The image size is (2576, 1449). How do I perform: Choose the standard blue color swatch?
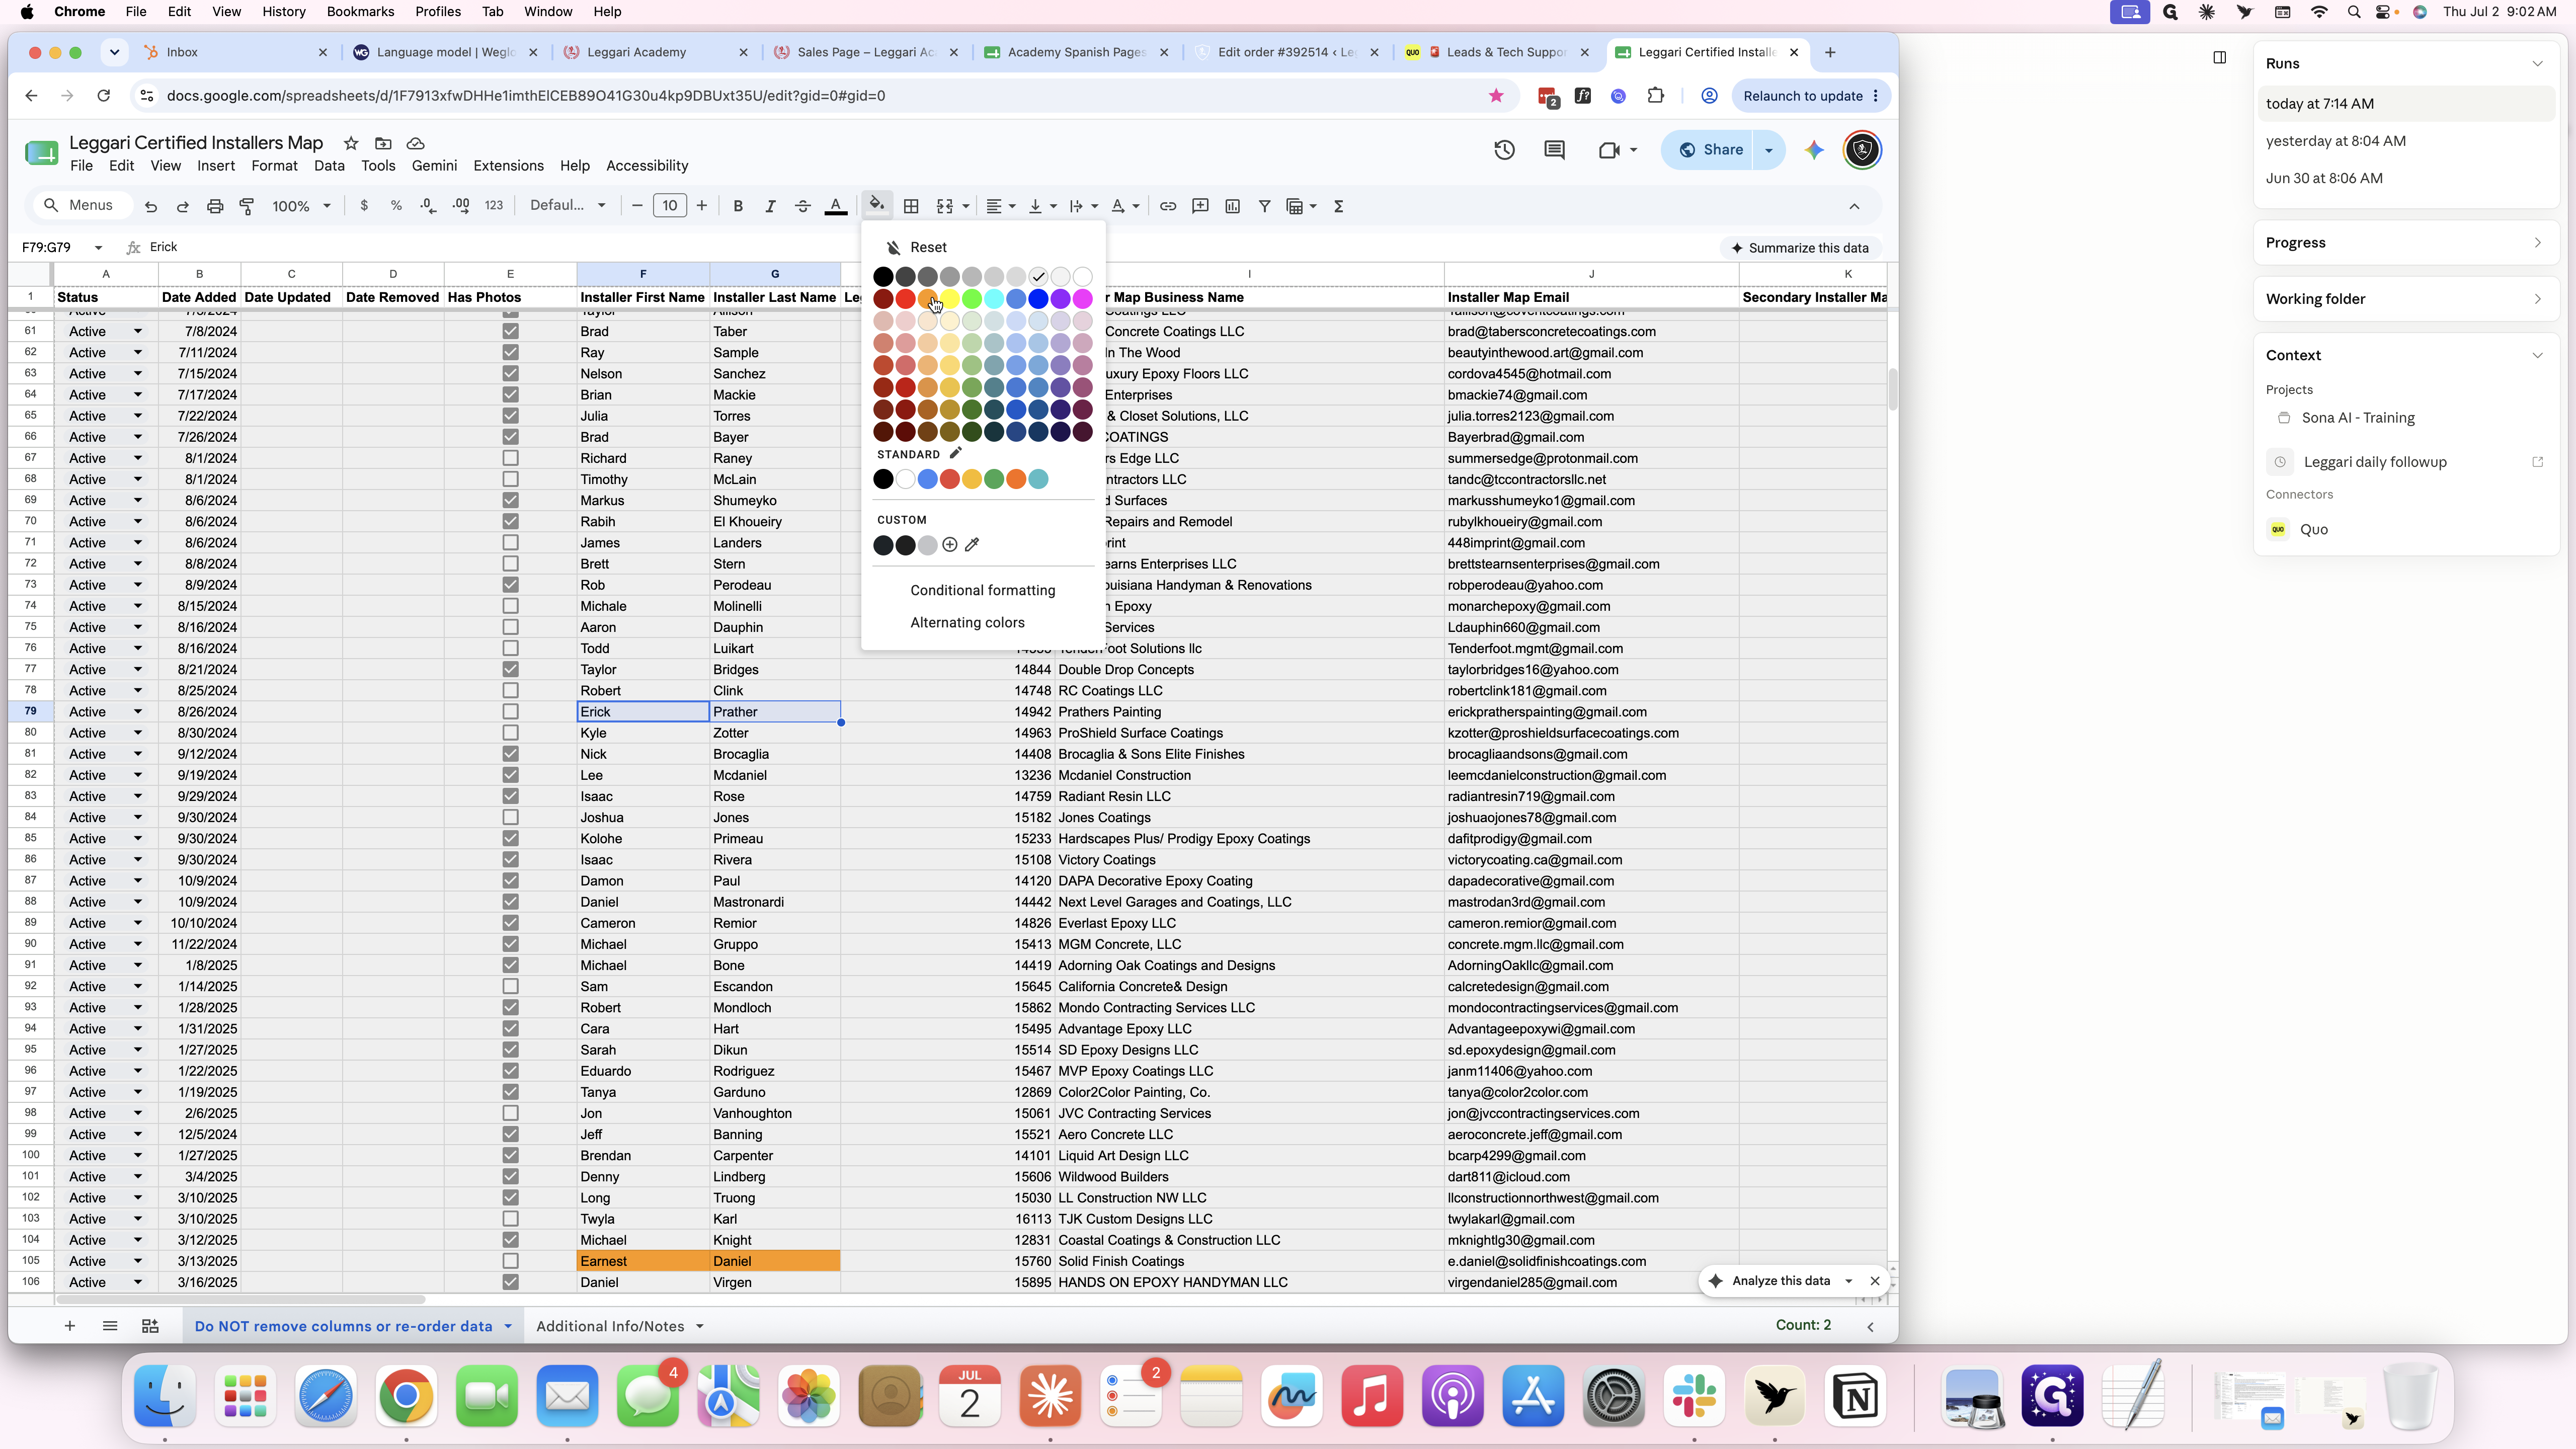pyautogui.click(x=927, y=479)
